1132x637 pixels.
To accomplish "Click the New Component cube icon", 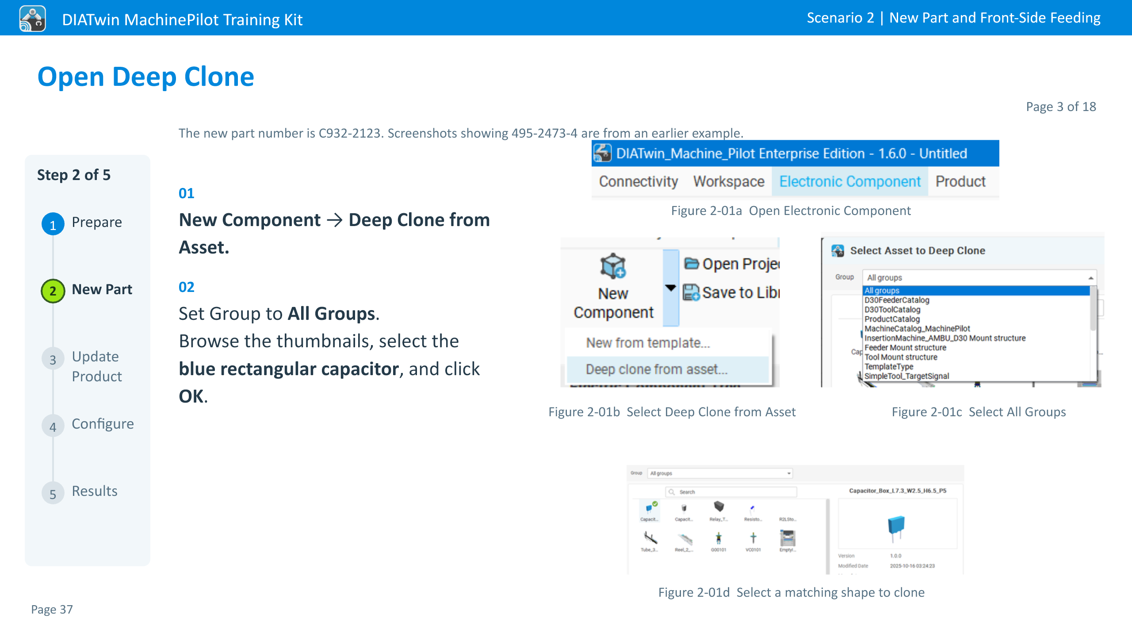I will [613, 266].
